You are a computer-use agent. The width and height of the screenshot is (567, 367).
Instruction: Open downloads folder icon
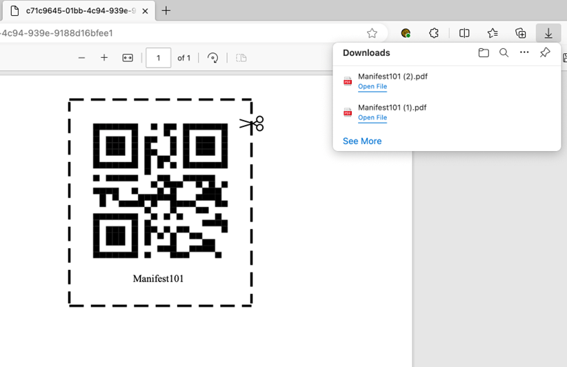[x=484, y=53]
